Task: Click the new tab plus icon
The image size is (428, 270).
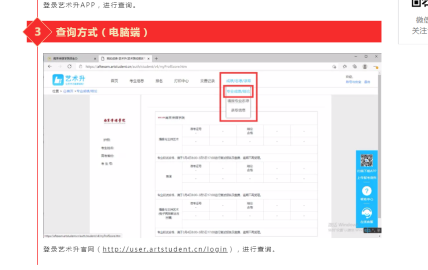Action: [156, 58]
